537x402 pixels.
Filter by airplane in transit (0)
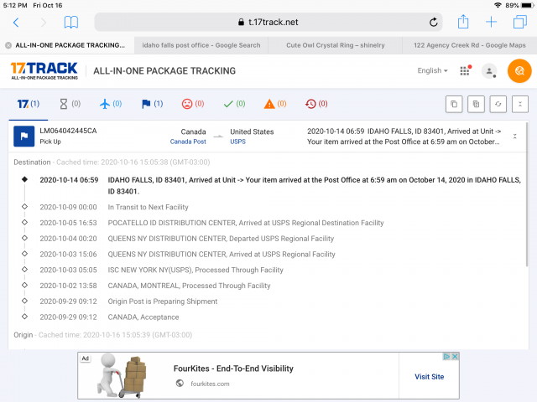[x=111, y=104]
